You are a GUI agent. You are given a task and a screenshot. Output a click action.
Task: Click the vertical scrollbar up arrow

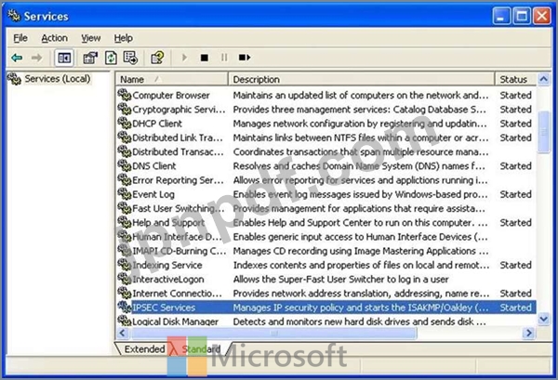[x=543, y=79]
